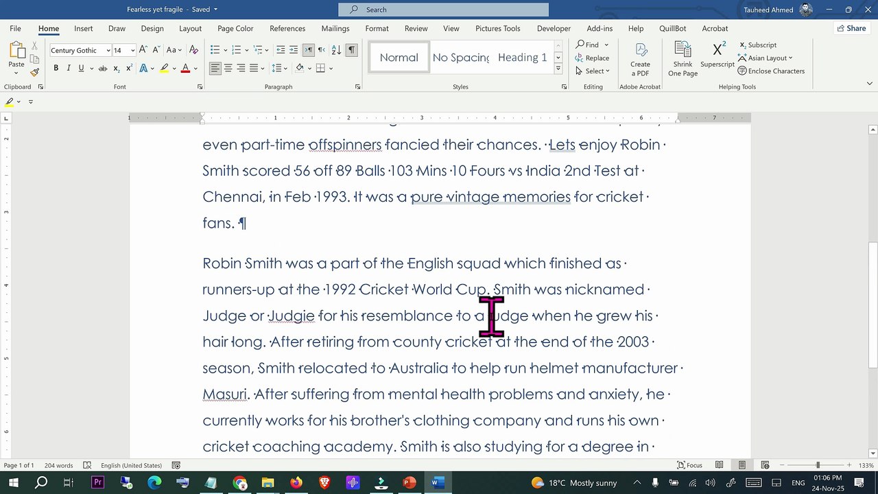This screenshot has height=494, width=878.
Task: Open the Asian Layout dropdown
Action: point(765,58)
